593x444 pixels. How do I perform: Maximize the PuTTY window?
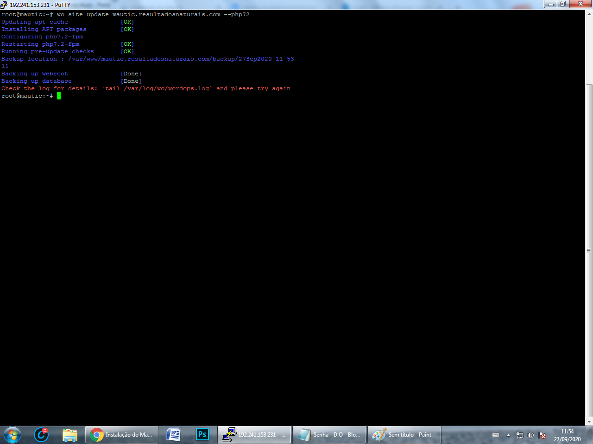pos(562,4)
